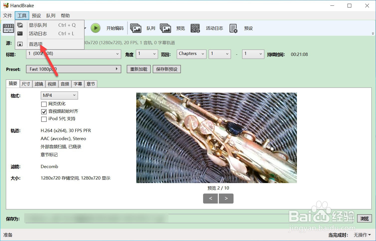Open the 队列 menu in menu bar
The image size is (376, 241).
pyautogui.click(x=51, y=15)
